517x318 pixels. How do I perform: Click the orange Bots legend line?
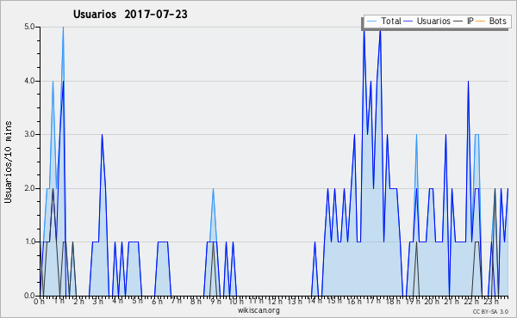(x=481, y=21)
